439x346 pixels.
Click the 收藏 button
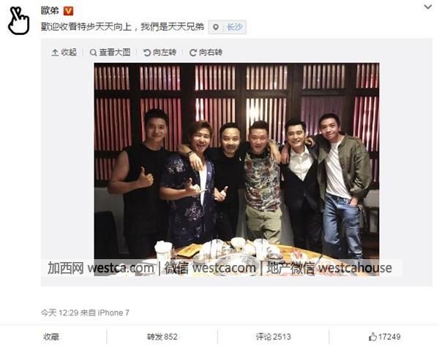[x=51, y=337]
